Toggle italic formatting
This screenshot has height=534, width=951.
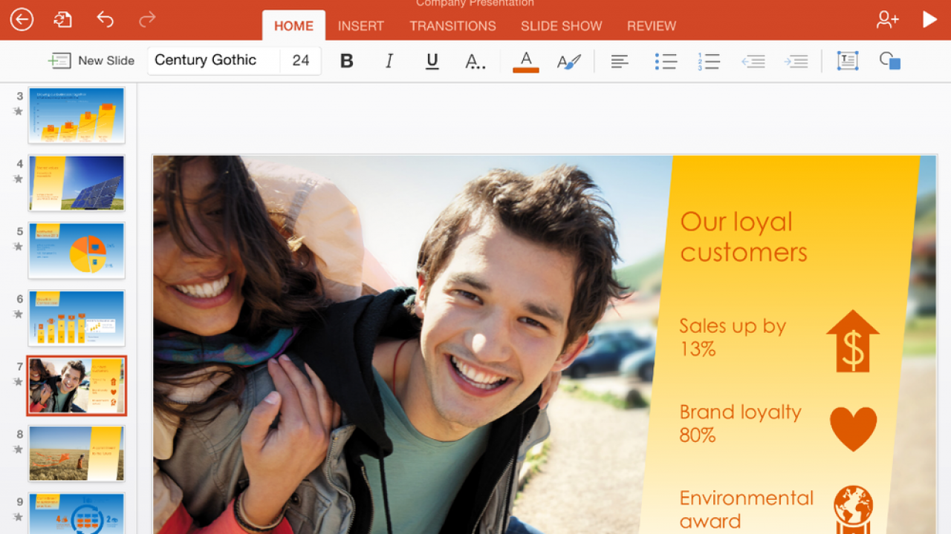point(389,61)
